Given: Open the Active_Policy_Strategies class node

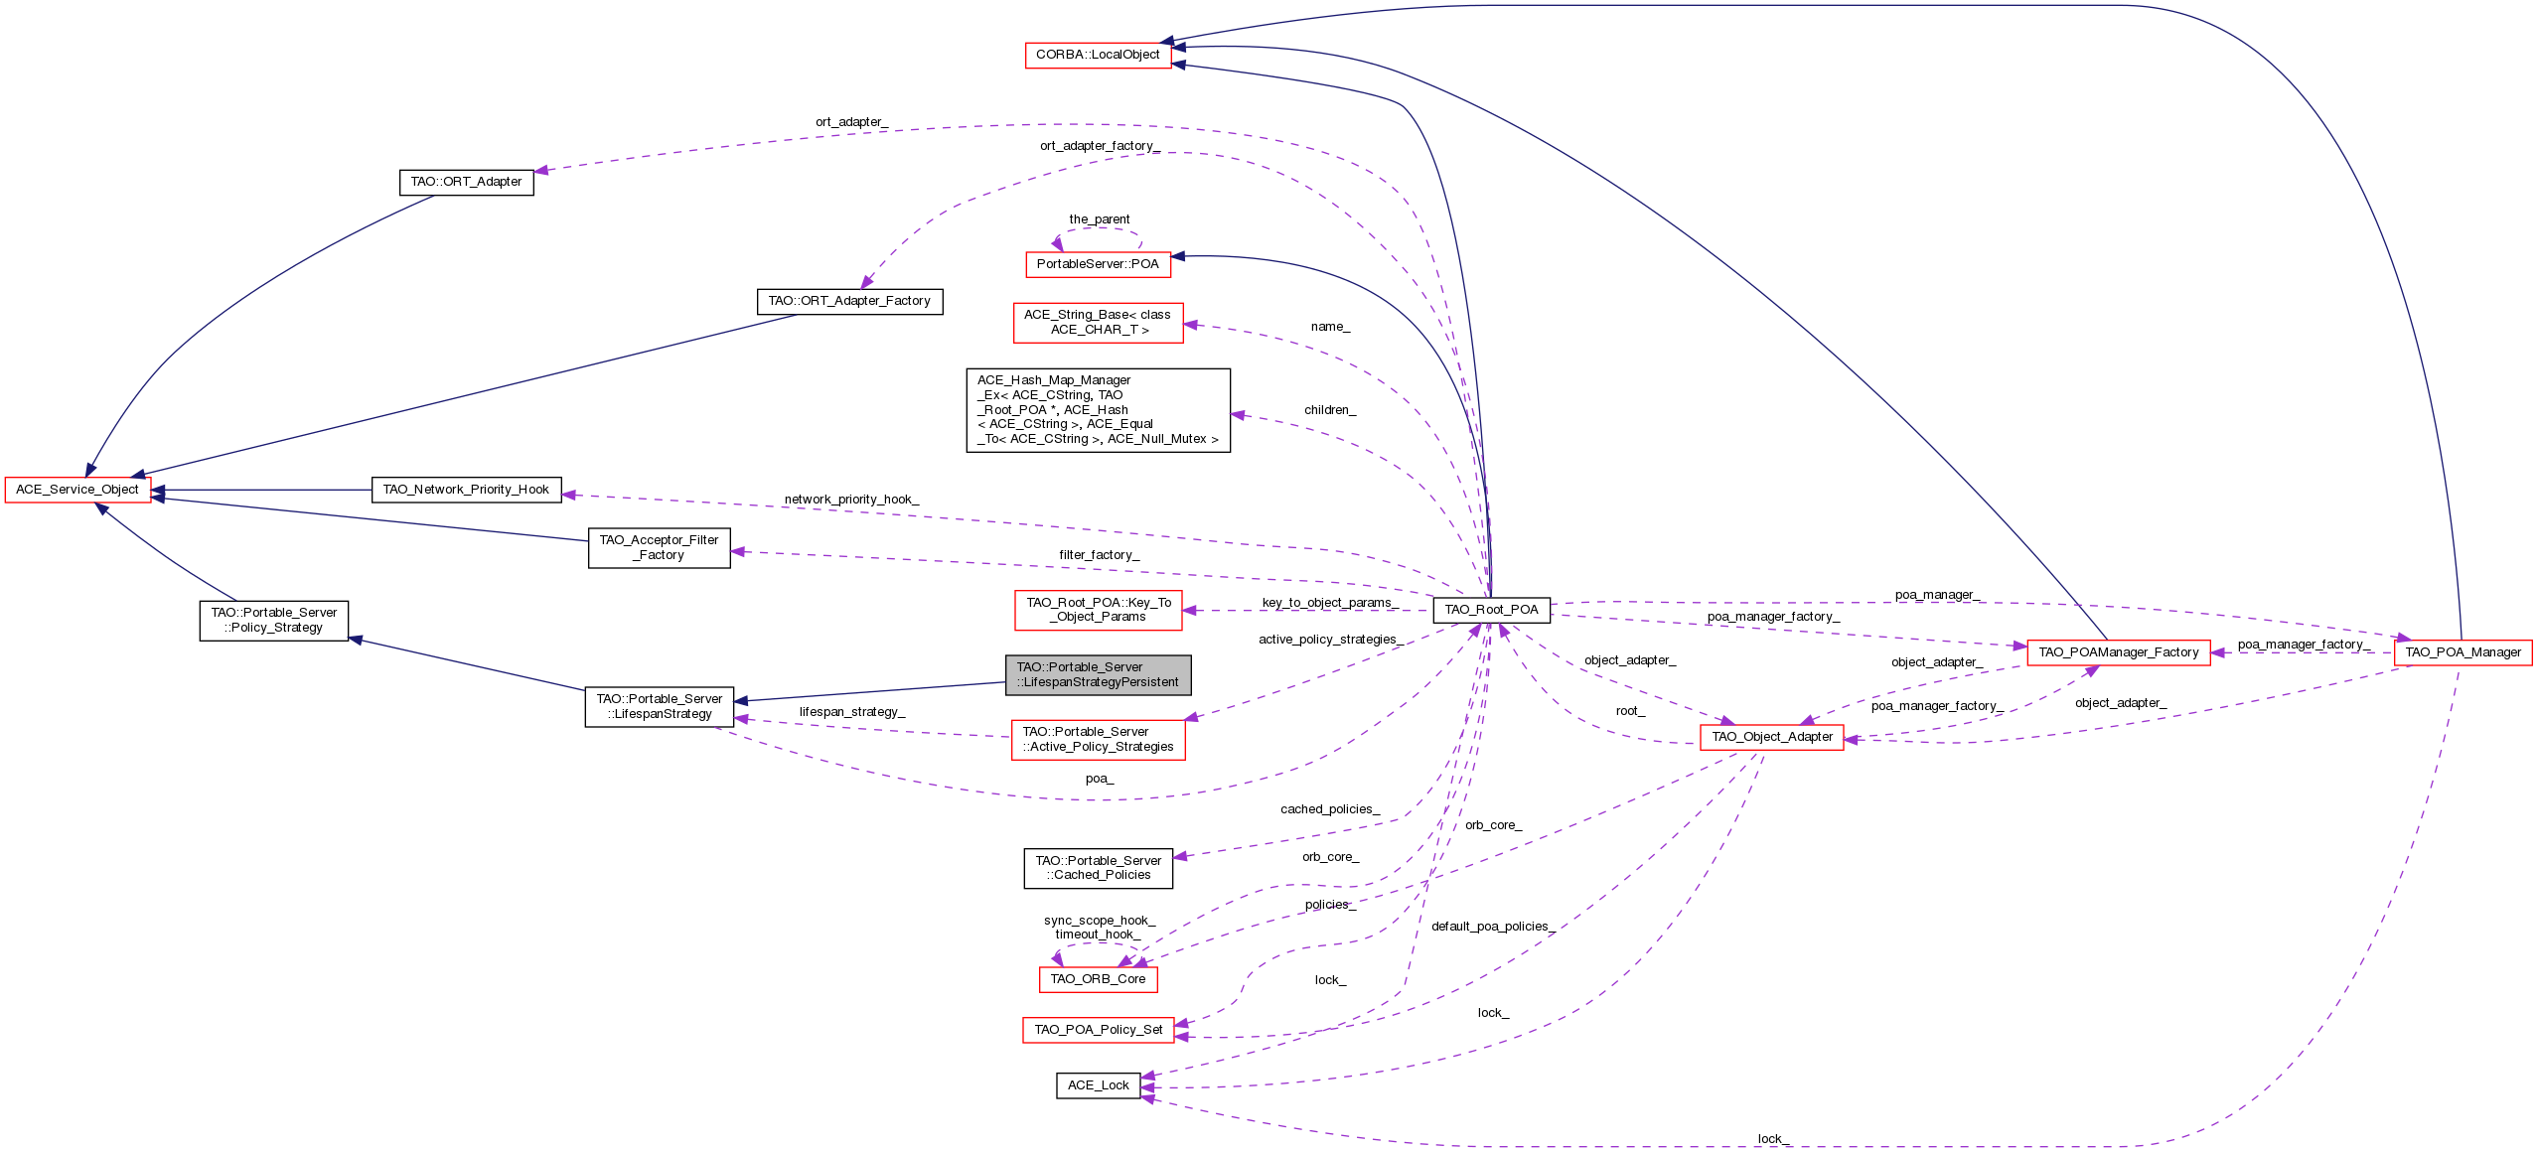Looking at the screenshot, I should [1098, 740].
